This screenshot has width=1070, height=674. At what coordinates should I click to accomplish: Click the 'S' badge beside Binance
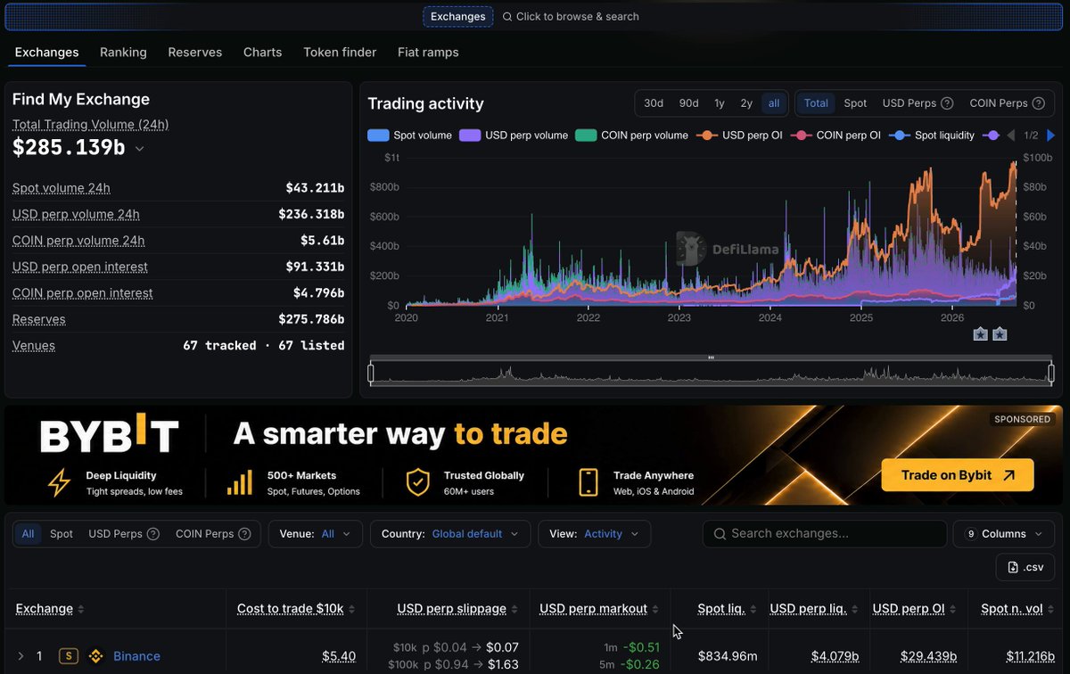point(69,656)
